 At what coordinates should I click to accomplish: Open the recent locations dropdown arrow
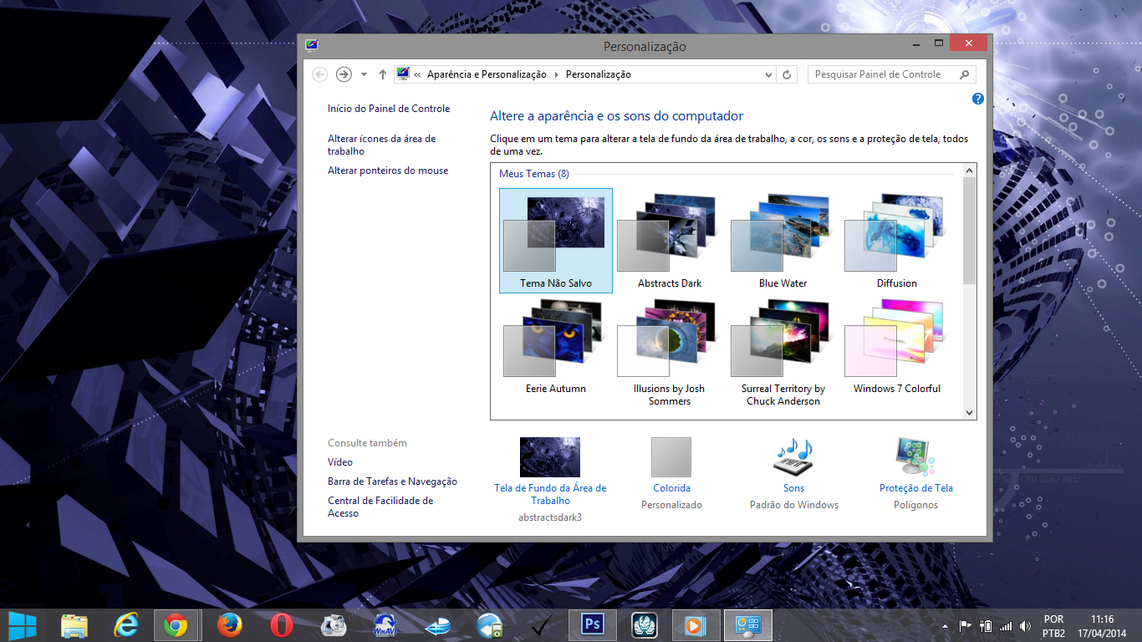pyautogui.click(x=364, y=74)
